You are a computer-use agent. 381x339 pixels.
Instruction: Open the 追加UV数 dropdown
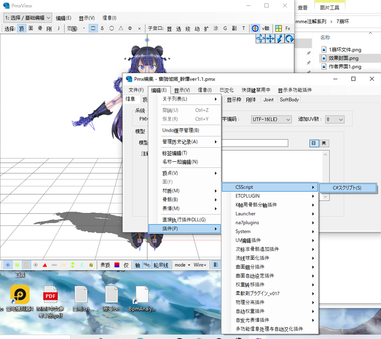click(335, 120)
